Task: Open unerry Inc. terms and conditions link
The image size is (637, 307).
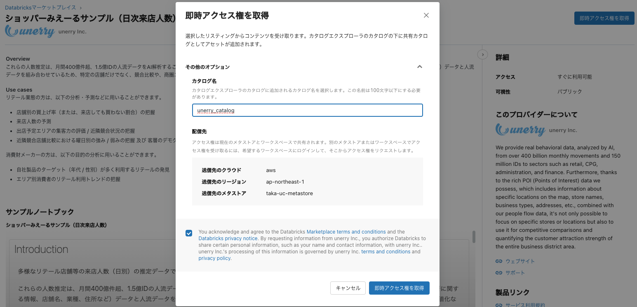Action: [x=386, y=252]
